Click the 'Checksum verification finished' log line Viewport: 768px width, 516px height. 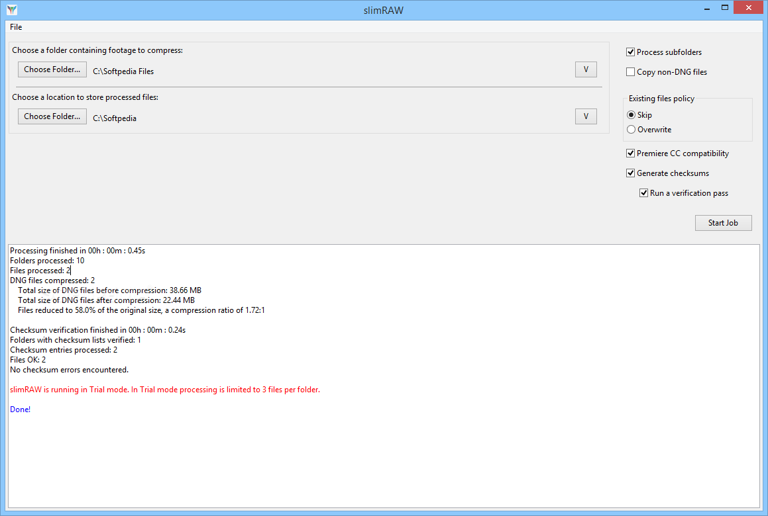click(x=97, y=330)
